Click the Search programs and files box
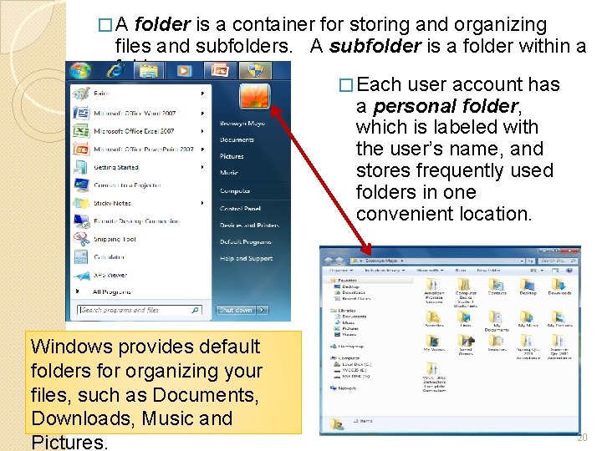602x451 pixels. (x=140, y=310)
